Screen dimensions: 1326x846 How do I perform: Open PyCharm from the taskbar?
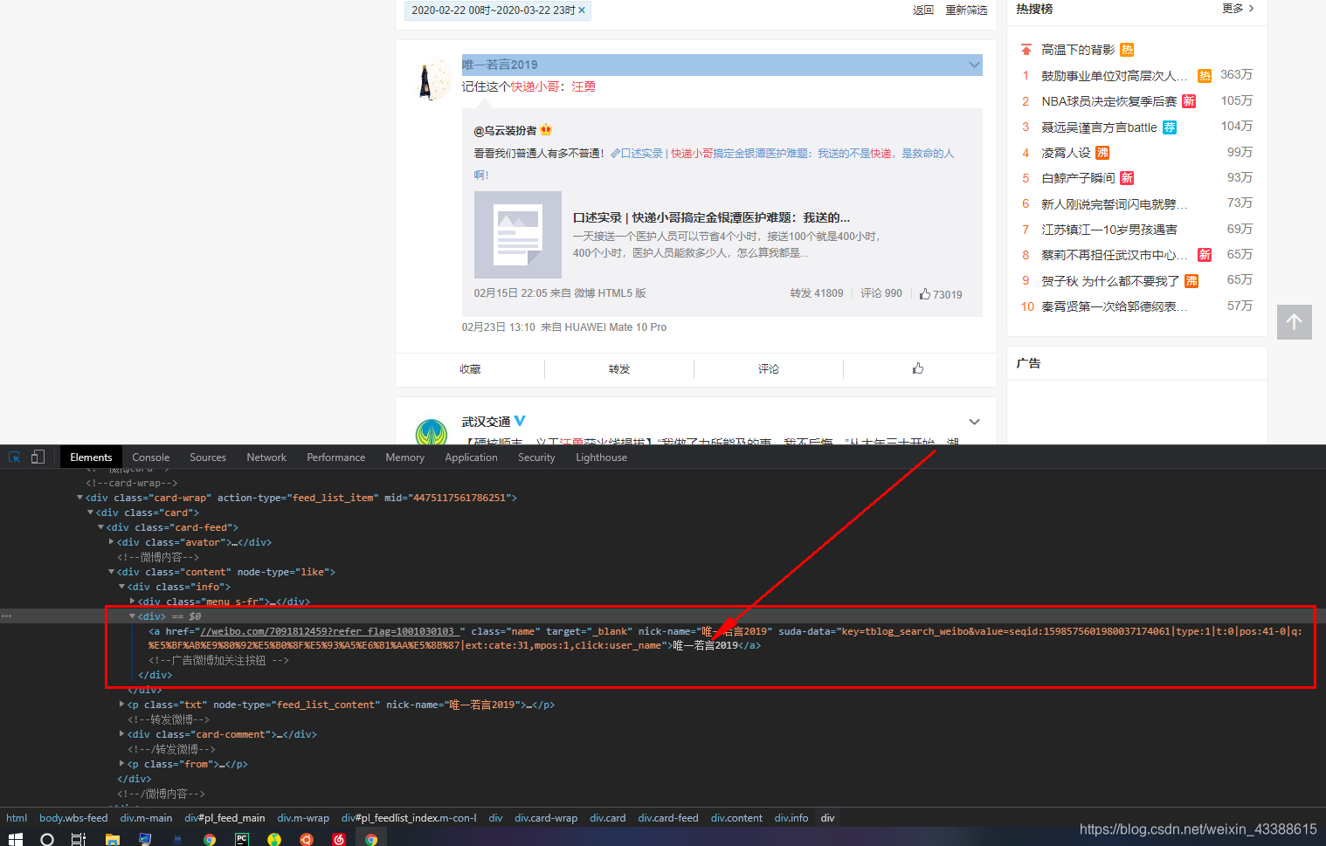[x=242, y=839]
